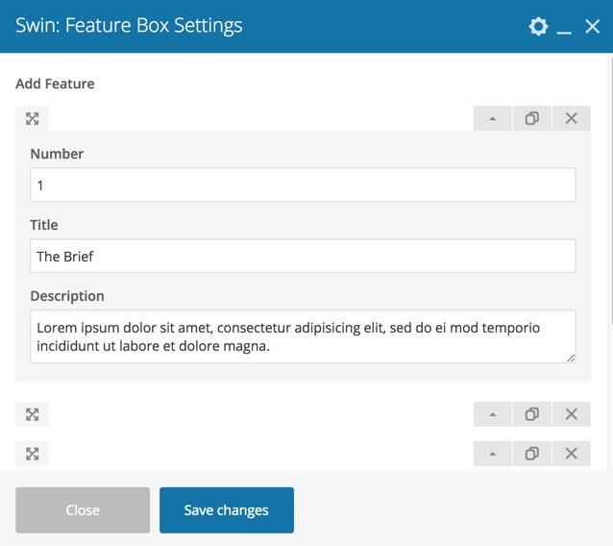Click the Save changes button

(227, 510)
